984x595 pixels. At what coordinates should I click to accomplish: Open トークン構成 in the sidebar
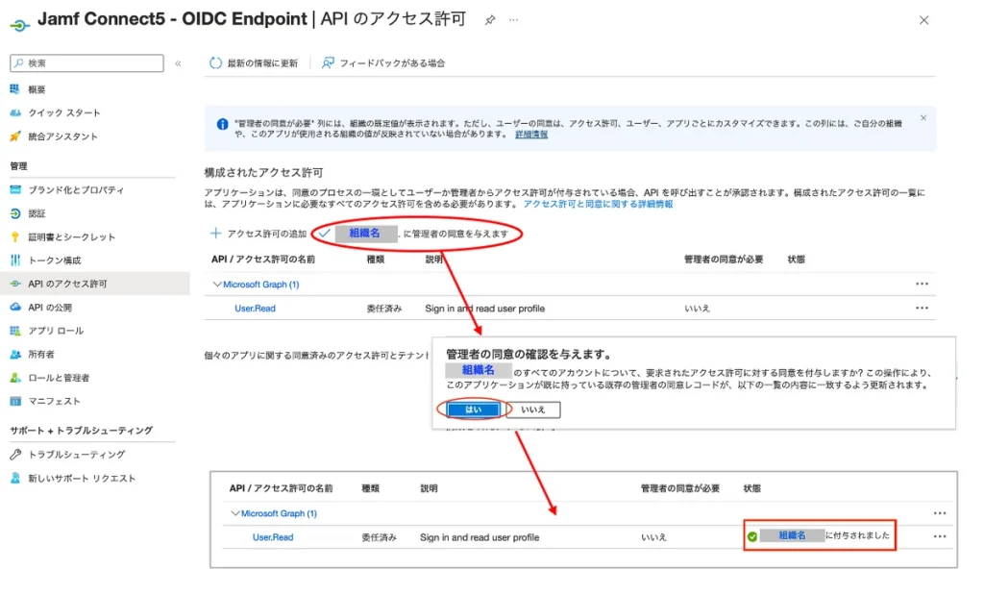tap(54, 260)
